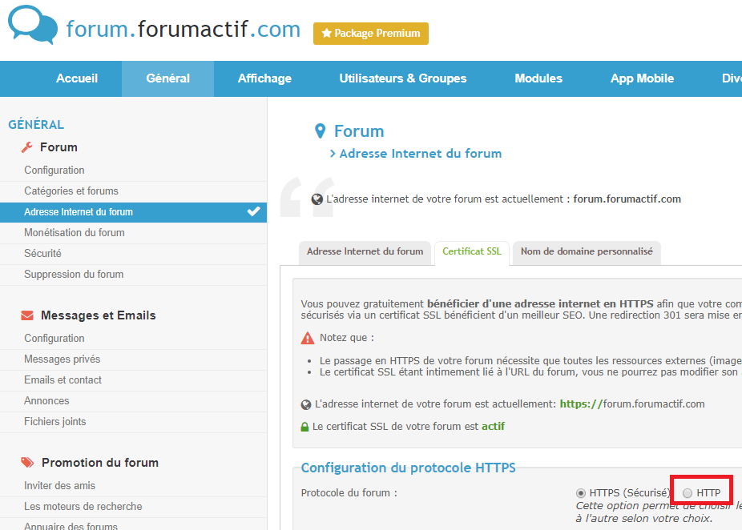Open Catégories et forums in sidebar

point(134,191)
